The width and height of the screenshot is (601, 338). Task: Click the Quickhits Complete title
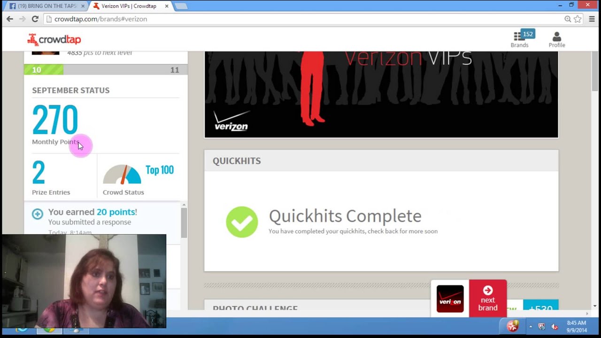[345, 216]
